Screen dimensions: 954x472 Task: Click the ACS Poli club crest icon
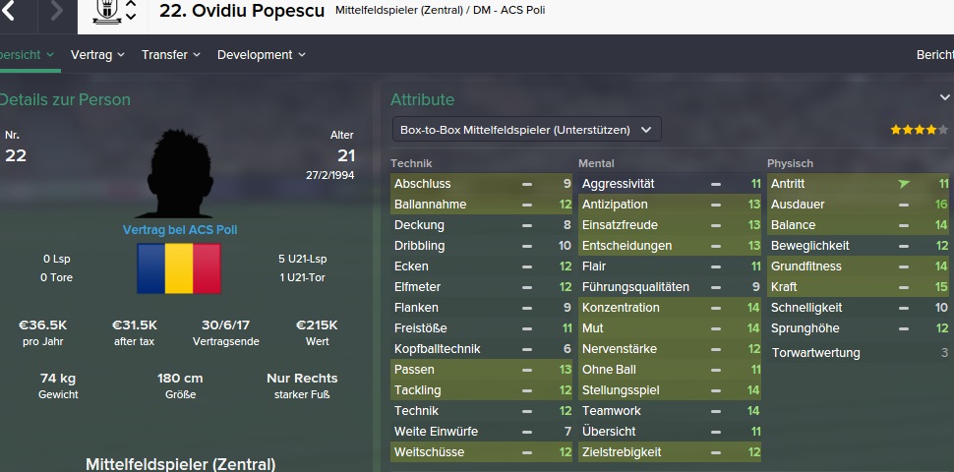[105, 11]
